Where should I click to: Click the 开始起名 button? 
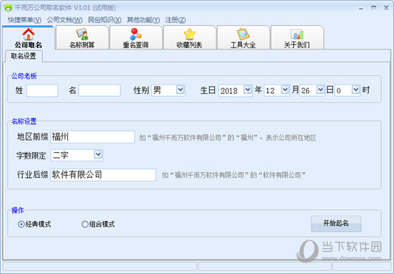pos(336,223)
